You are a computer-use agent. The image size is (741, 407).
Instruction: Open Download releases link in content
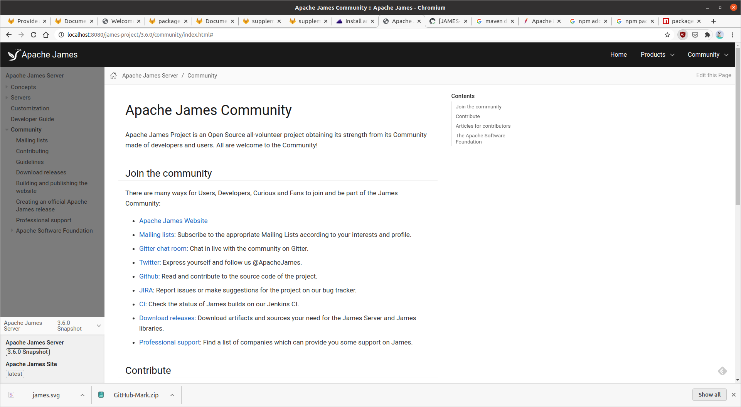tap(167, 318)
